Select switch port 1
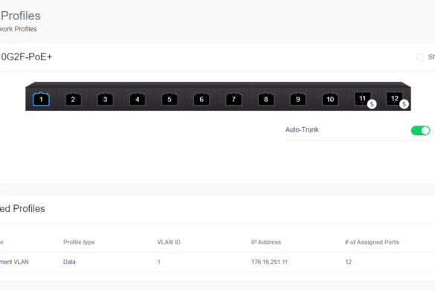Viewport: 435px width, 290px height. pyautogui.click(x=41, y=99)
